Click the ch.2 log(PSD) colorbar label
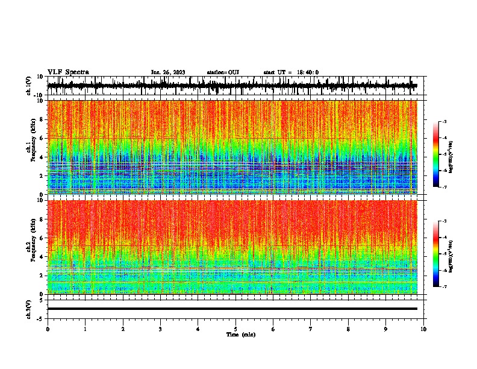Screen dimensions: 477x369 (451, 256)
